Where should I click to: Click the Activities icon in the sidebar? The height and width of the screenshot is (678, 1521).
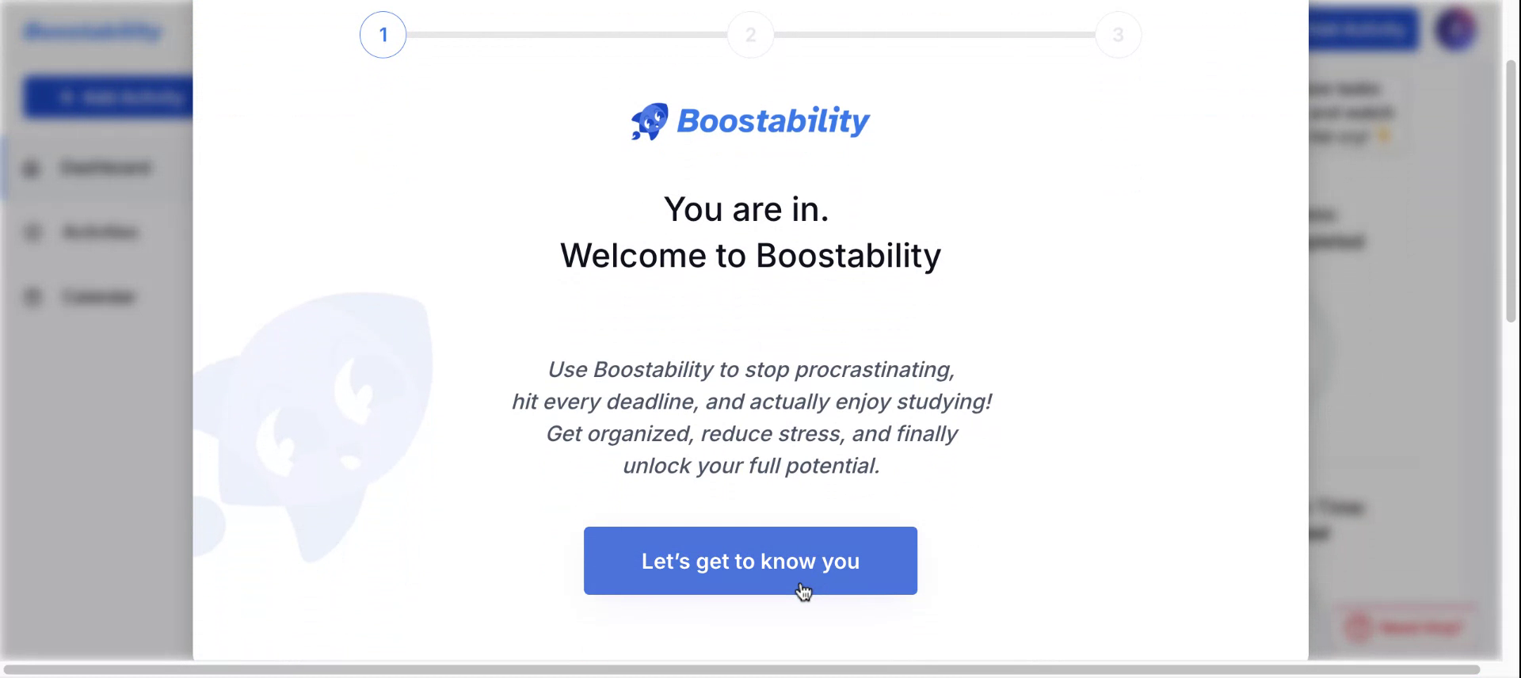32,232
